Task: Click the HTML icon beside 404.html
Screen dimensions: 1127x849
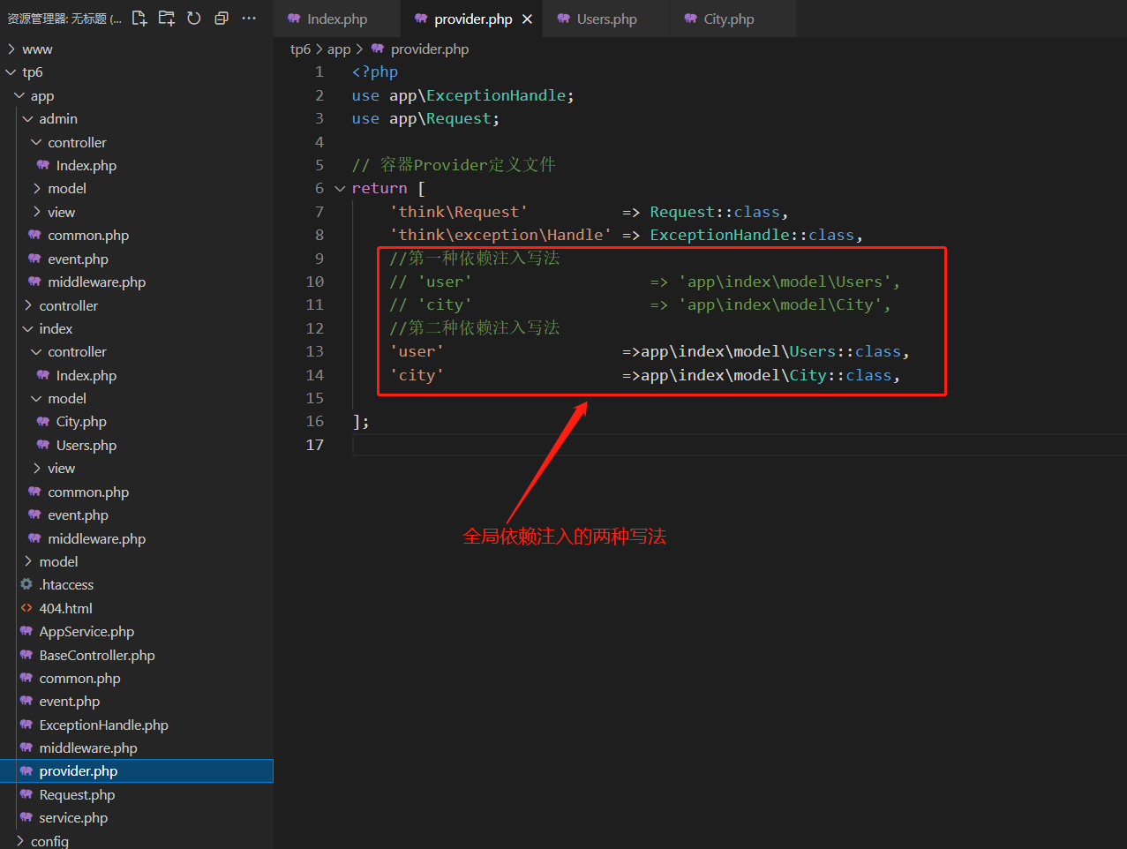Action: click(26, 608)
